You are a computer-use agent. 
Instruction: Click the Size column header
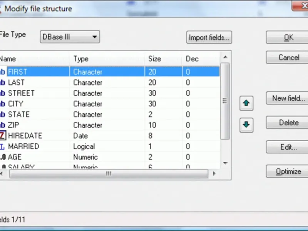(163, 59)
